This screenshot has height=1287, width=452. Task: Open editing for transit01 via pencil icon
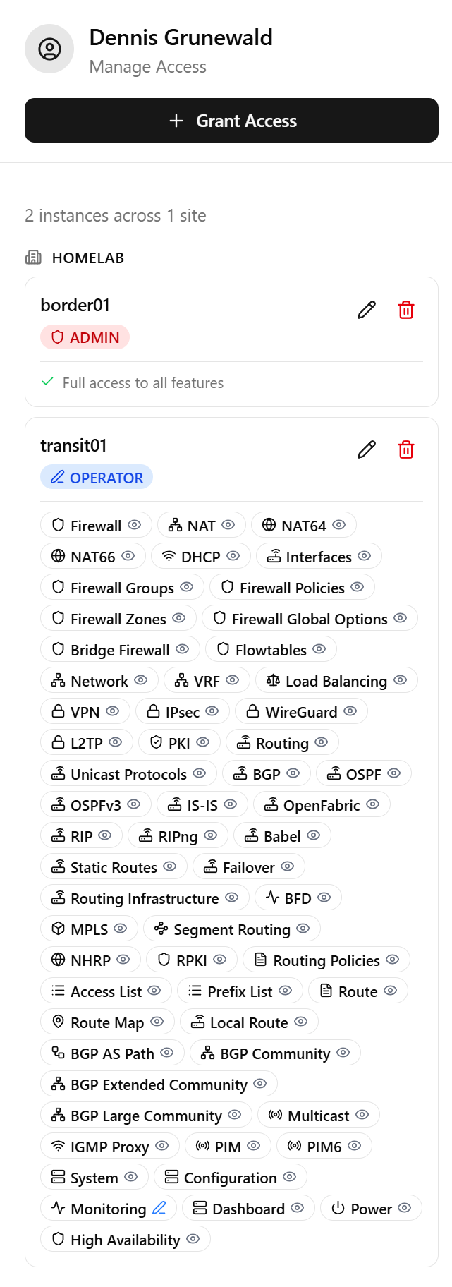click(366, 449)
